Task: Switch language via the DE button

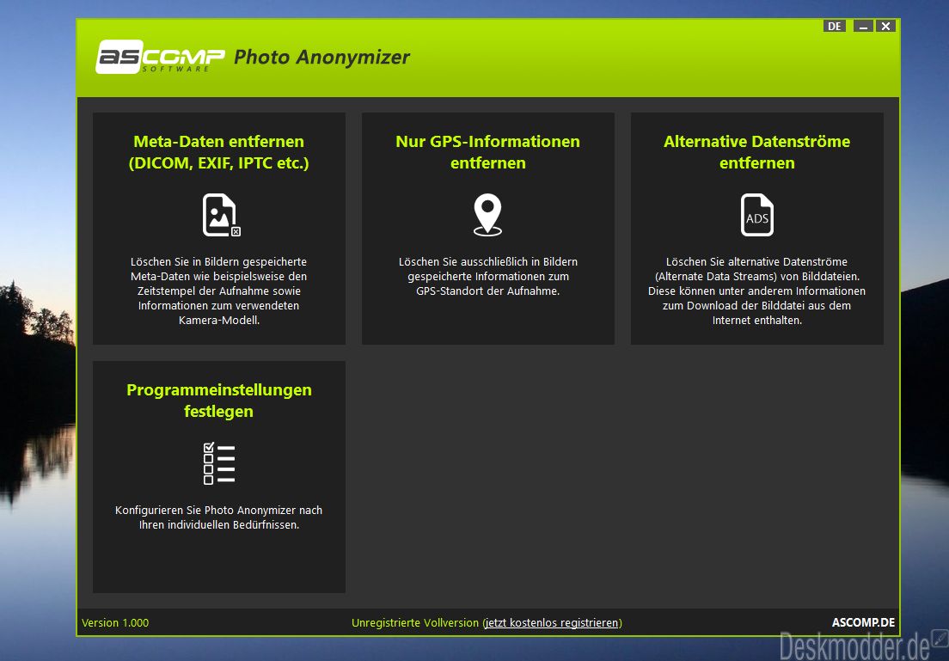Action: [835, 26]
